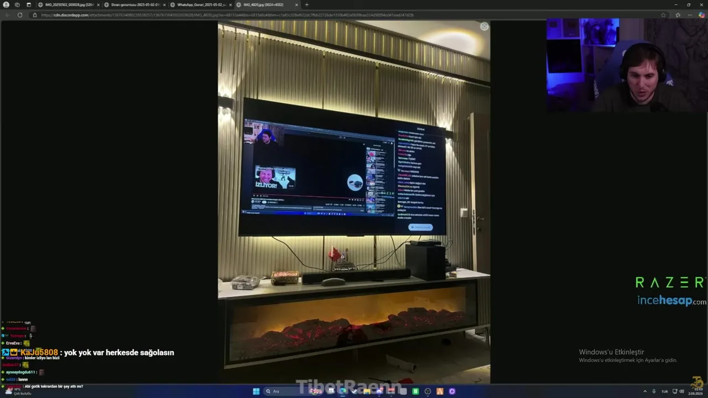Open the green app taskbar icon
The width and height of the screenshot is (708, 398).
click(415, 391)
